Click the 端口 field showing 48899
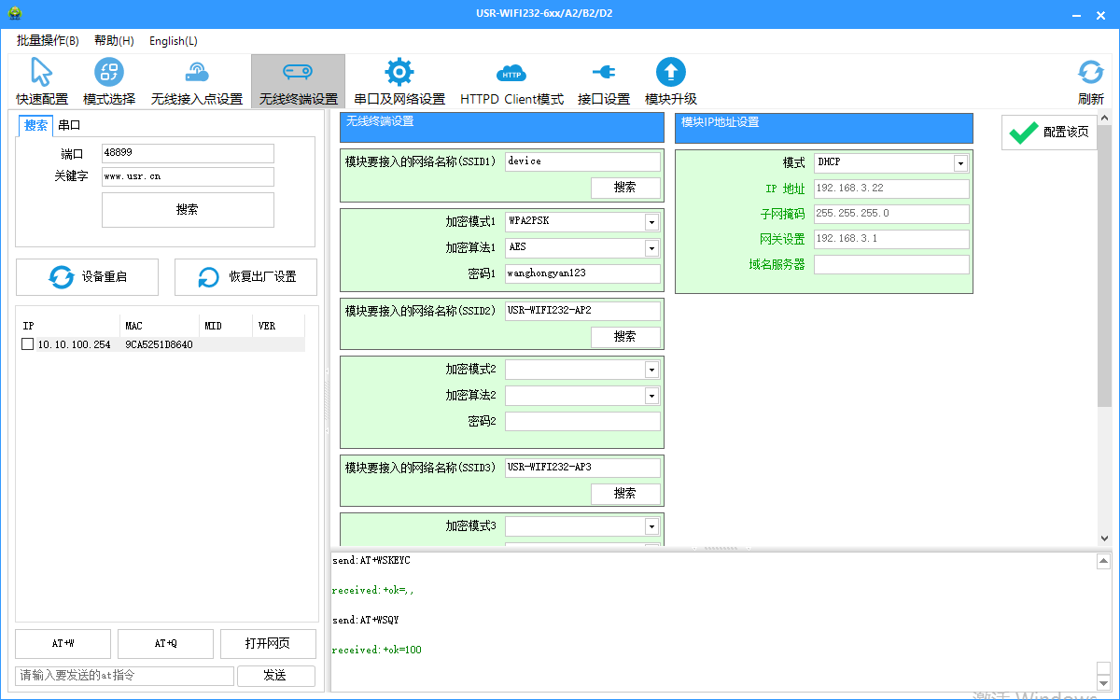Image resolution: width=1120 pixels, height=700 pixels. (188, 153)
